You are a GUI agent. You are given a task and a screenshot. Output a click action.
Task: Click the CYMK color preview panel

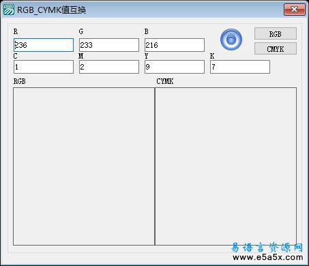[226, 166]
